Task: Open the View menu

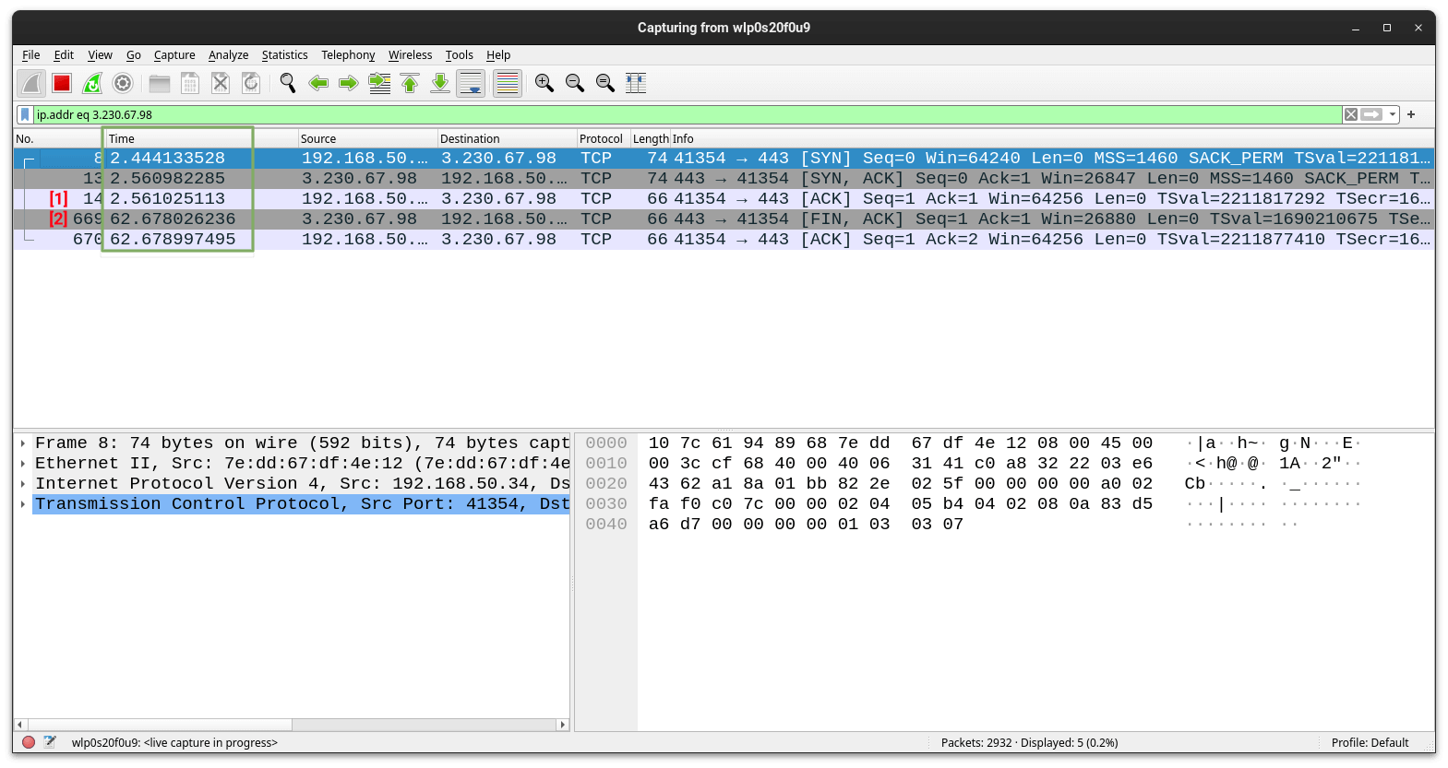Action: [100, 55]
